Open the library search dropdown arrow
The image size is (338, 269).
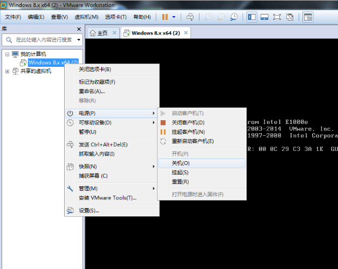point(79,40)
